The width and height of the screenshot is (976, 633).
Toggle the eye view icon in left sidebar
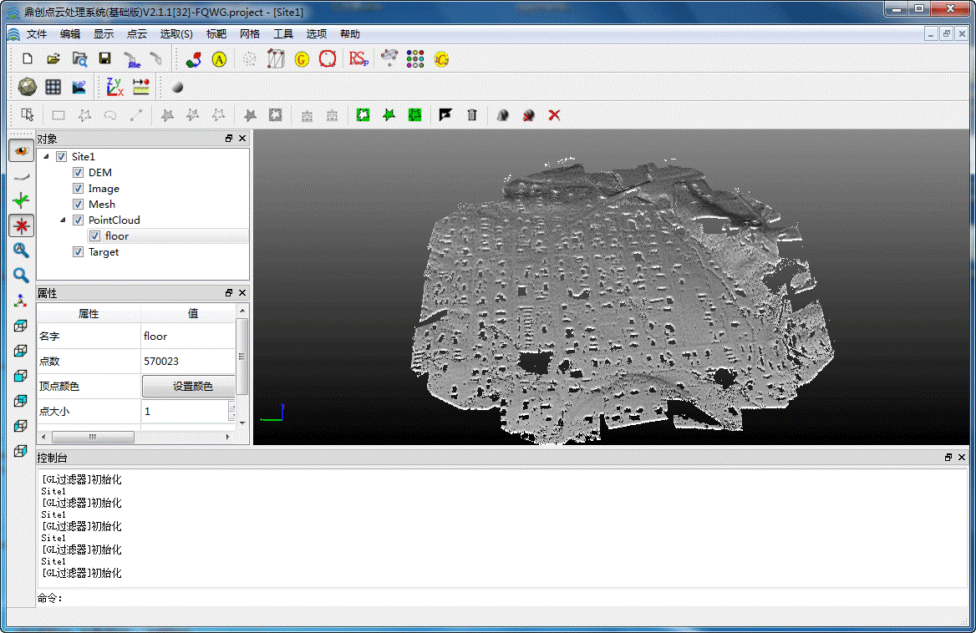(x=21, y=150)
